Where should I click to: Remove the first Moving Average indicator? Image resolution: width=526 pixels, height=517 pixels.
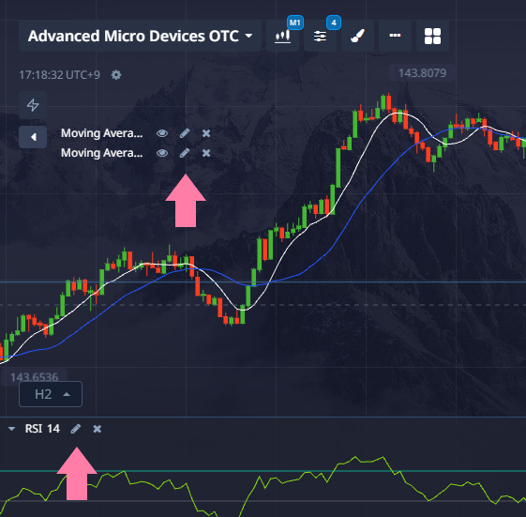[206, 133]
